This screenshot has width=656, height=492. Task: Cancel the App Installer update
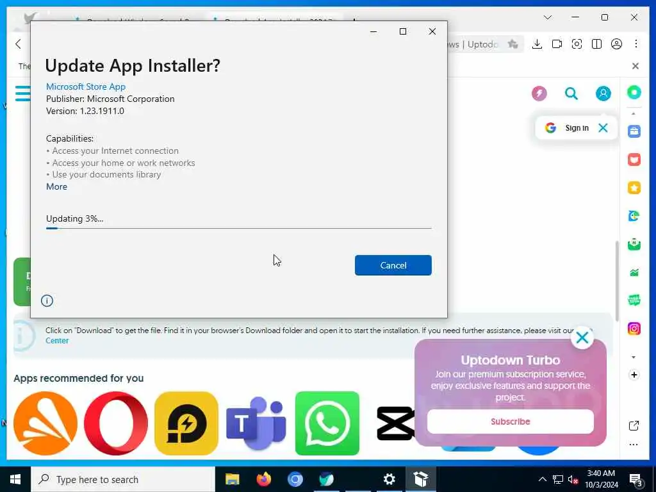pyautogui.click(x=393, y=265)
